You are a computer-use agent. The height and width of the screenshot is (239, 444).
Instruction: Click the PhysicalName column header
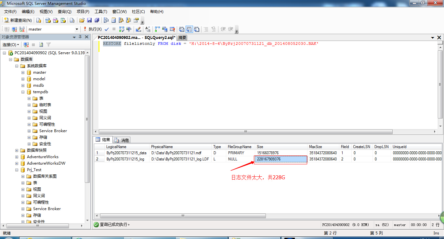[181, 147]
